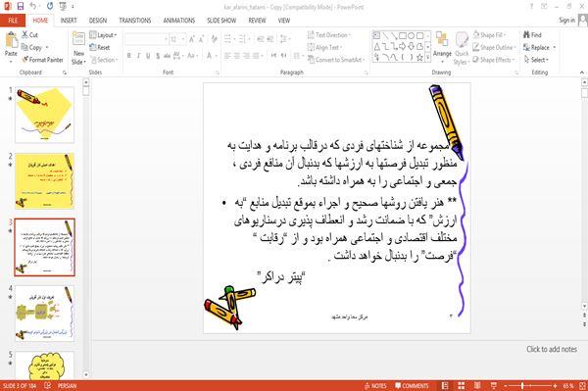
Task: Fit slide to current window
Action: point(582,385)
